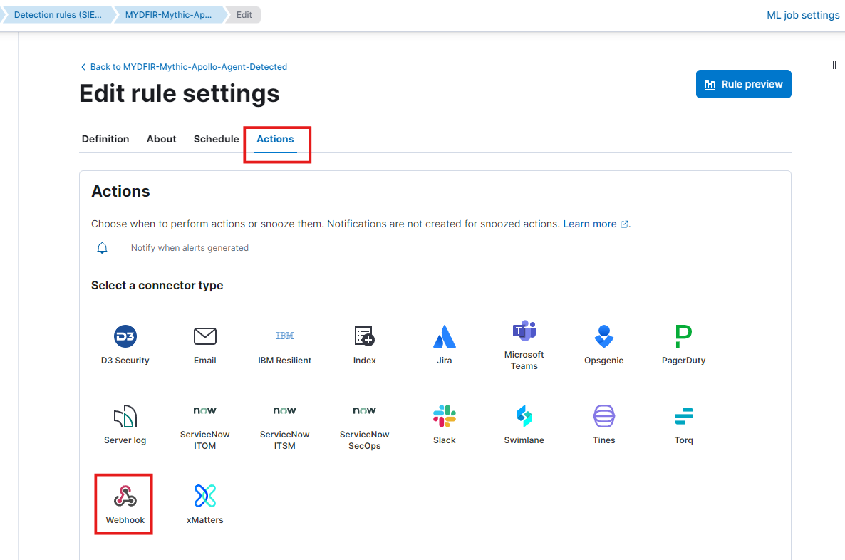Viewport: 845px width, 560px height.
Task: Go back to MYDFIR-Mythic-Apollo-Agent-Detected rule
Action: (x=184, y=67)
